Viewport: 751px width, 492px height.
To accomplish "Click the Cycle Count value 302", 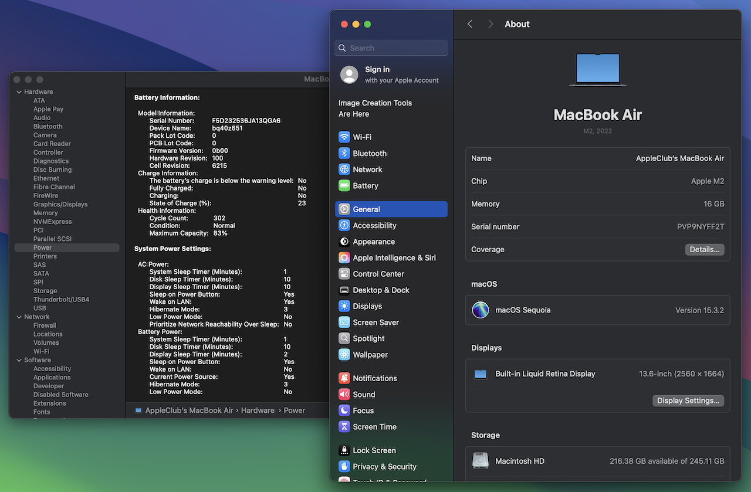I will [219, 218].
